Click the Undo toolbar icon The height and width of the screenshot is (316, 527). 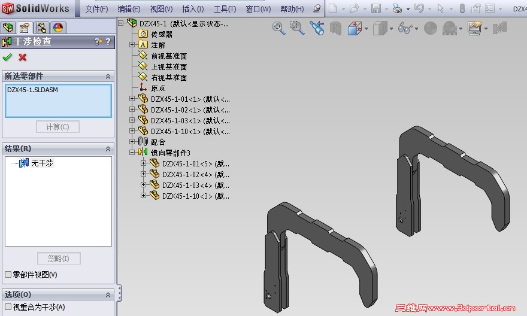419,8
